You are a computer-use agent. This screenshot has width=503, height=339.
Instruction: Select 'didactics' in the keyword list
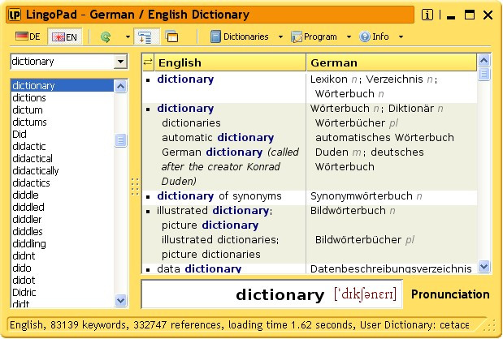(x=63, y=182)
